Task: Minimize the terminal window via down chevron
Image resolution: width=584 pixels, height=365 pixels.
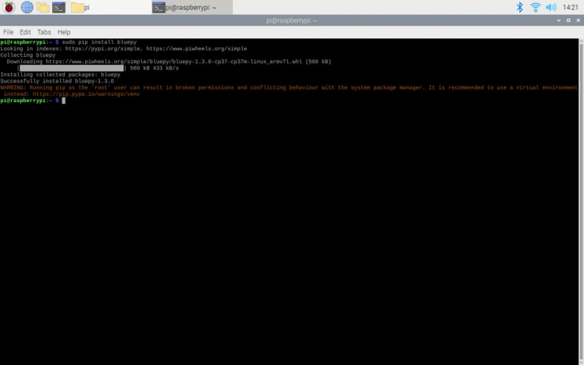Action: coord(559,20)
